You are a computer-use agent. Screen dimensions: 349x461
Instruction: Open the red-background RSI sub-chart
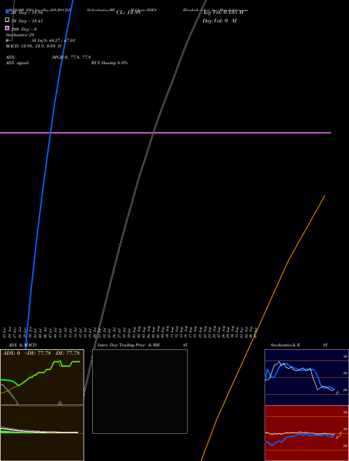coord(306,433)
